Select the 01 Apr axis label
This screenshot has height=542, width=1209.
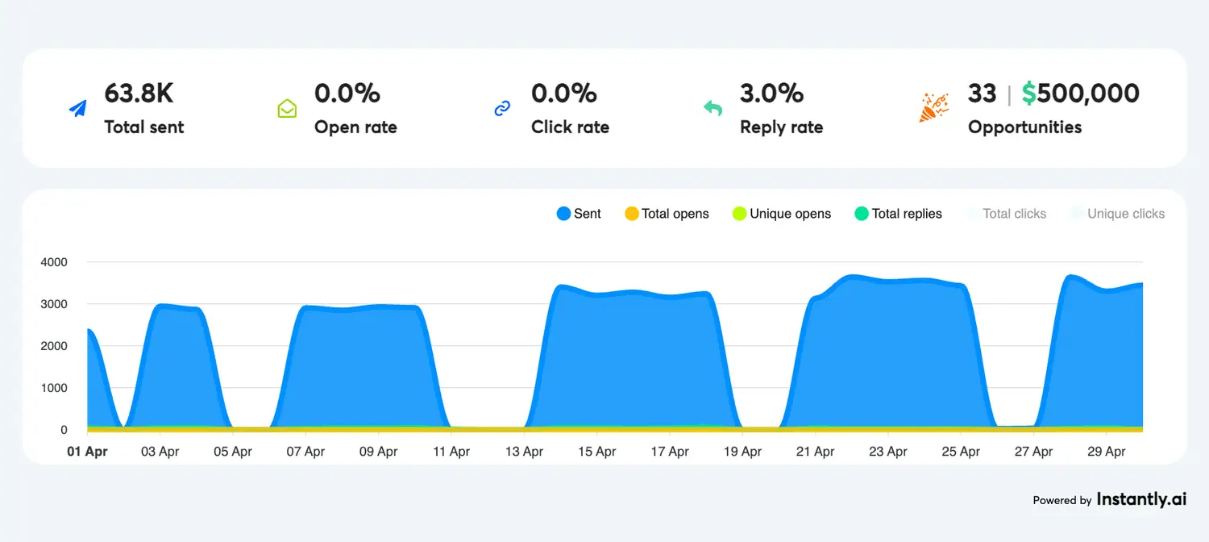87,452
